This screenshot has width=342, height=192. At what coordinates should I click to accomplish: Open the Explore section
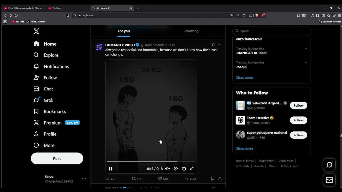click(46, 55)
